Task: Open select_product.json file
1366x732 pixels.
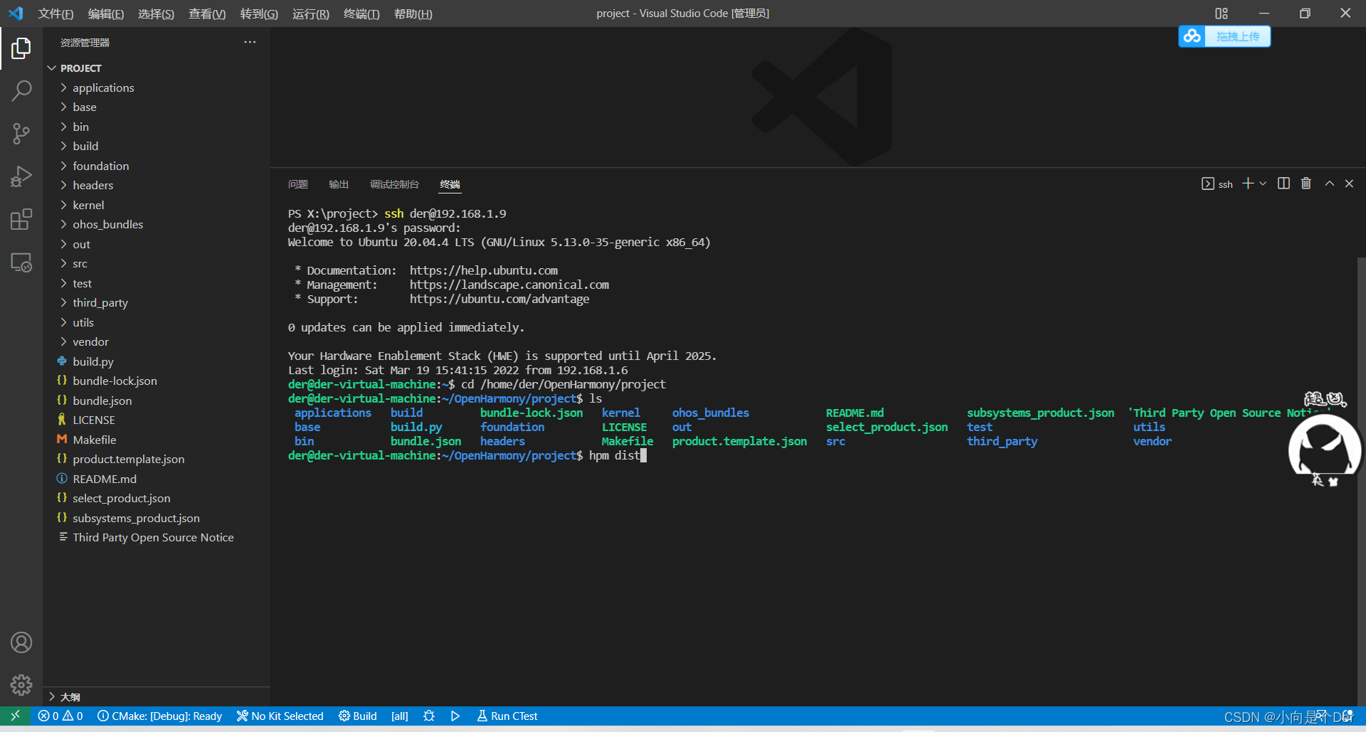Action: tap(157, 498)
